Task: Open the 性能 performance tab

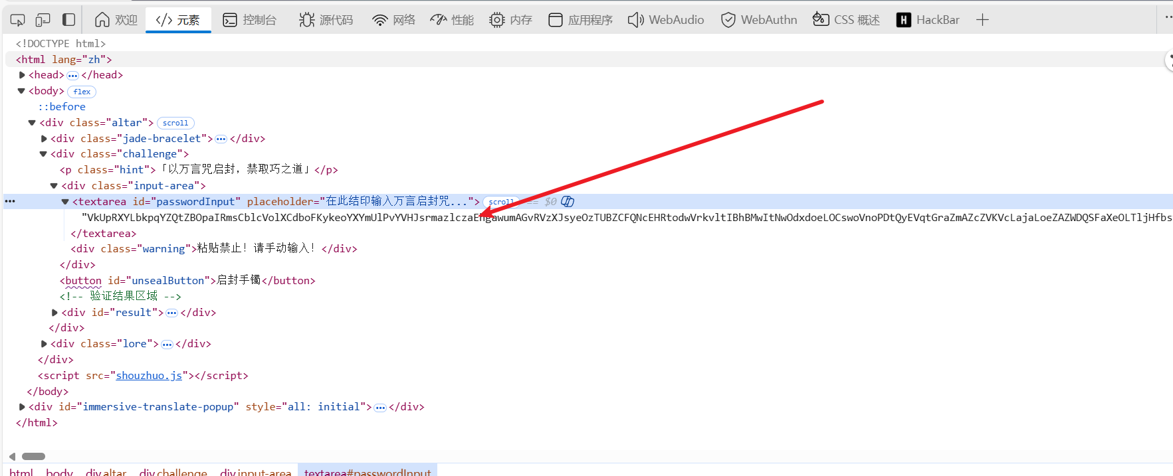Action: click(452, 20)
